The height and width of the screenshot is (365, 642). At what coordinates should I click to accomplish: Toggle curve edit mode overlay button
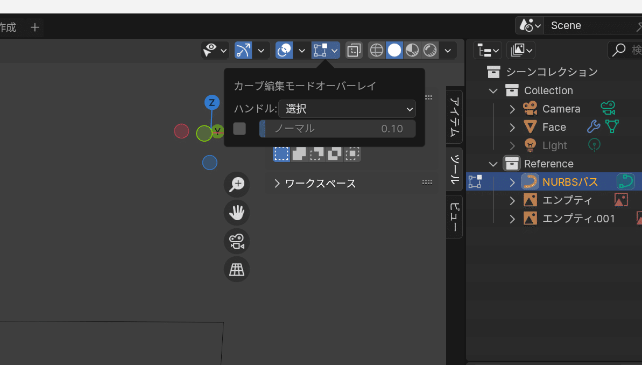click(x=326, y=51)
